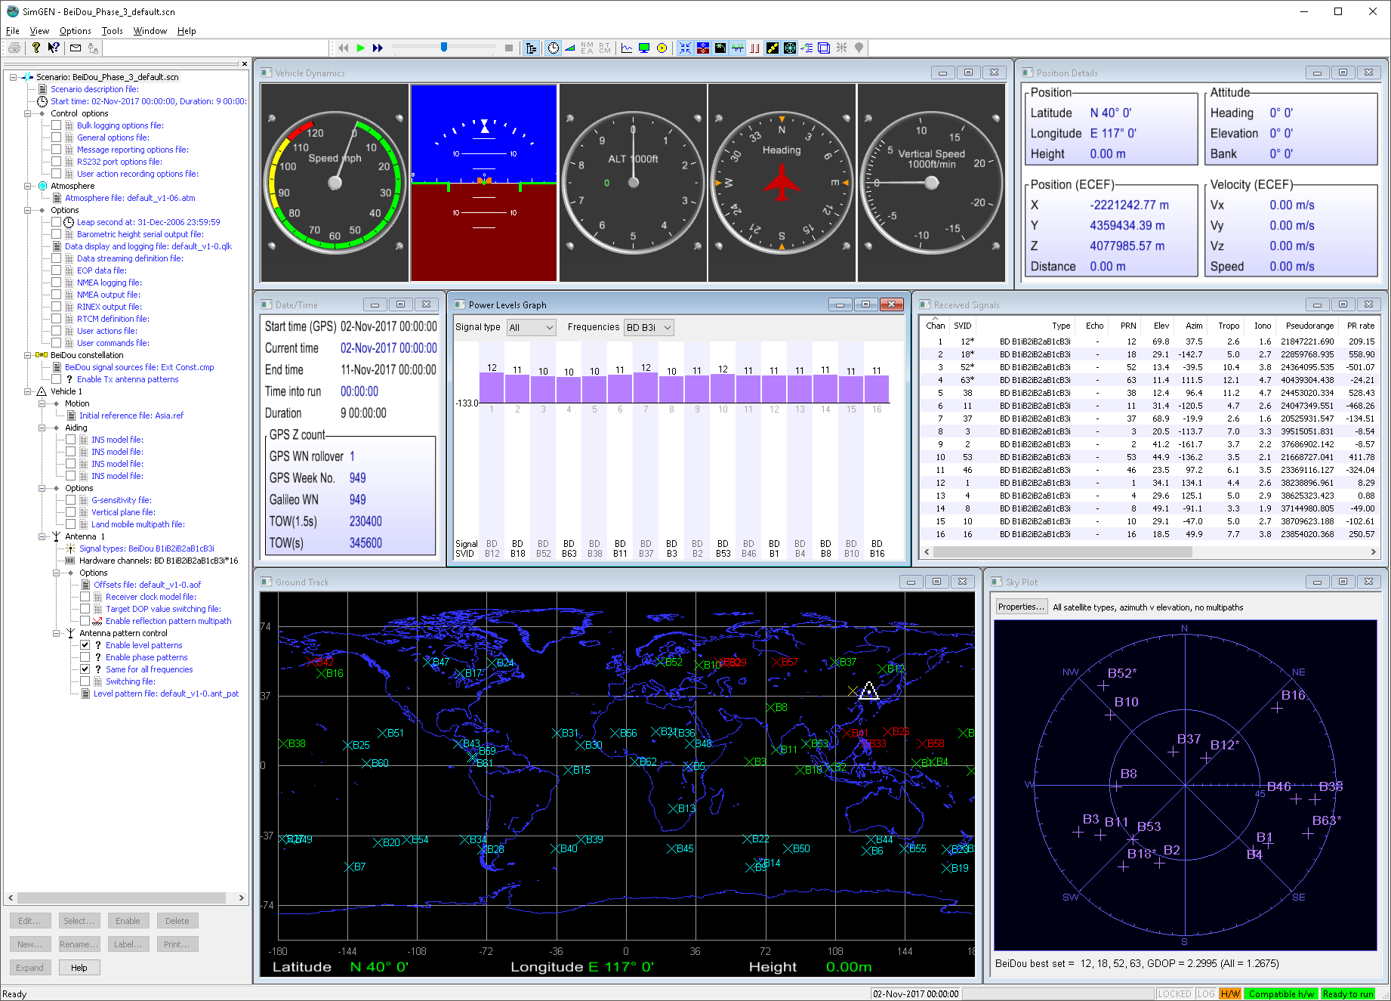
Task: Click the print toolbar icon
Action: coord(14,48)
